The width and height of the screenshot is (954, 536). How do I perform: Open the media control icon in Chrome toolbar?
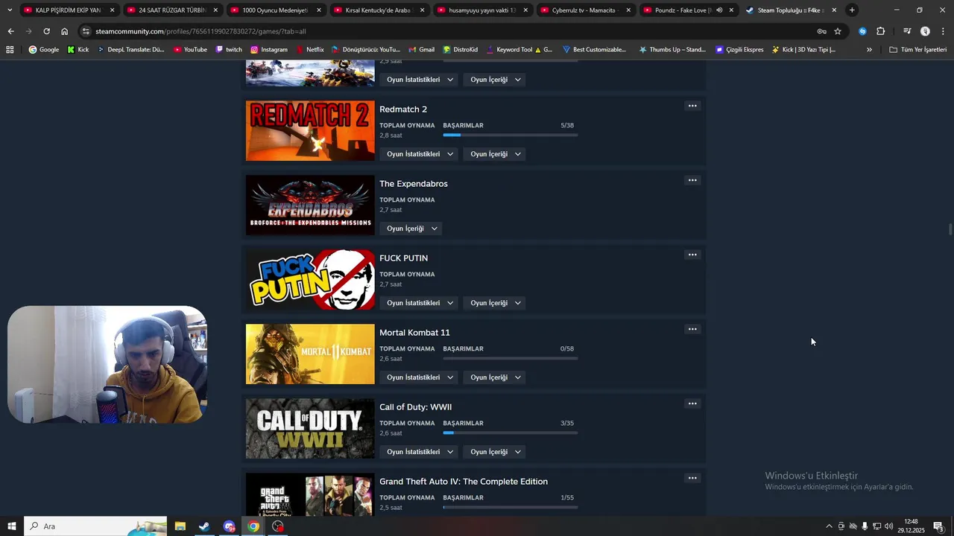pyautogui.click(x=907, y=31)
